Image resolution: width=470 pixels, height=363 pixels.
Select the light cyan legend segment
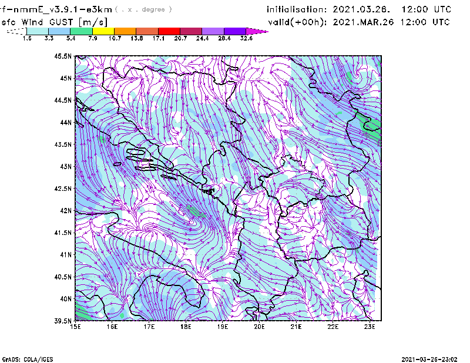click(38, 31)
